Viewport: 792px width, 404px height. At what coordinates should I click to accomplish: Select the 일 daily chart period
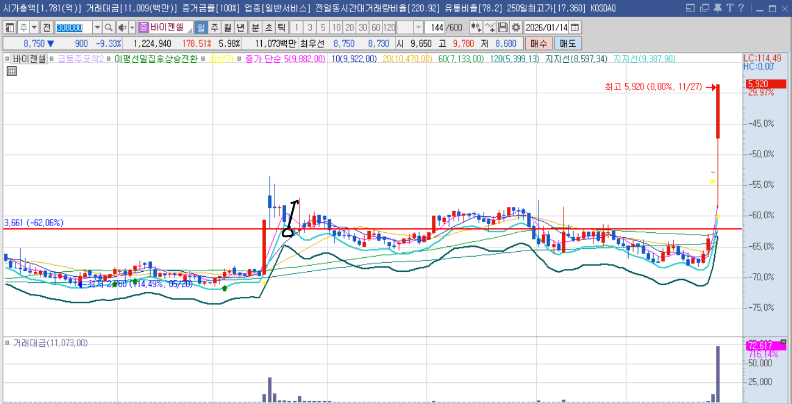click(201, 27)
